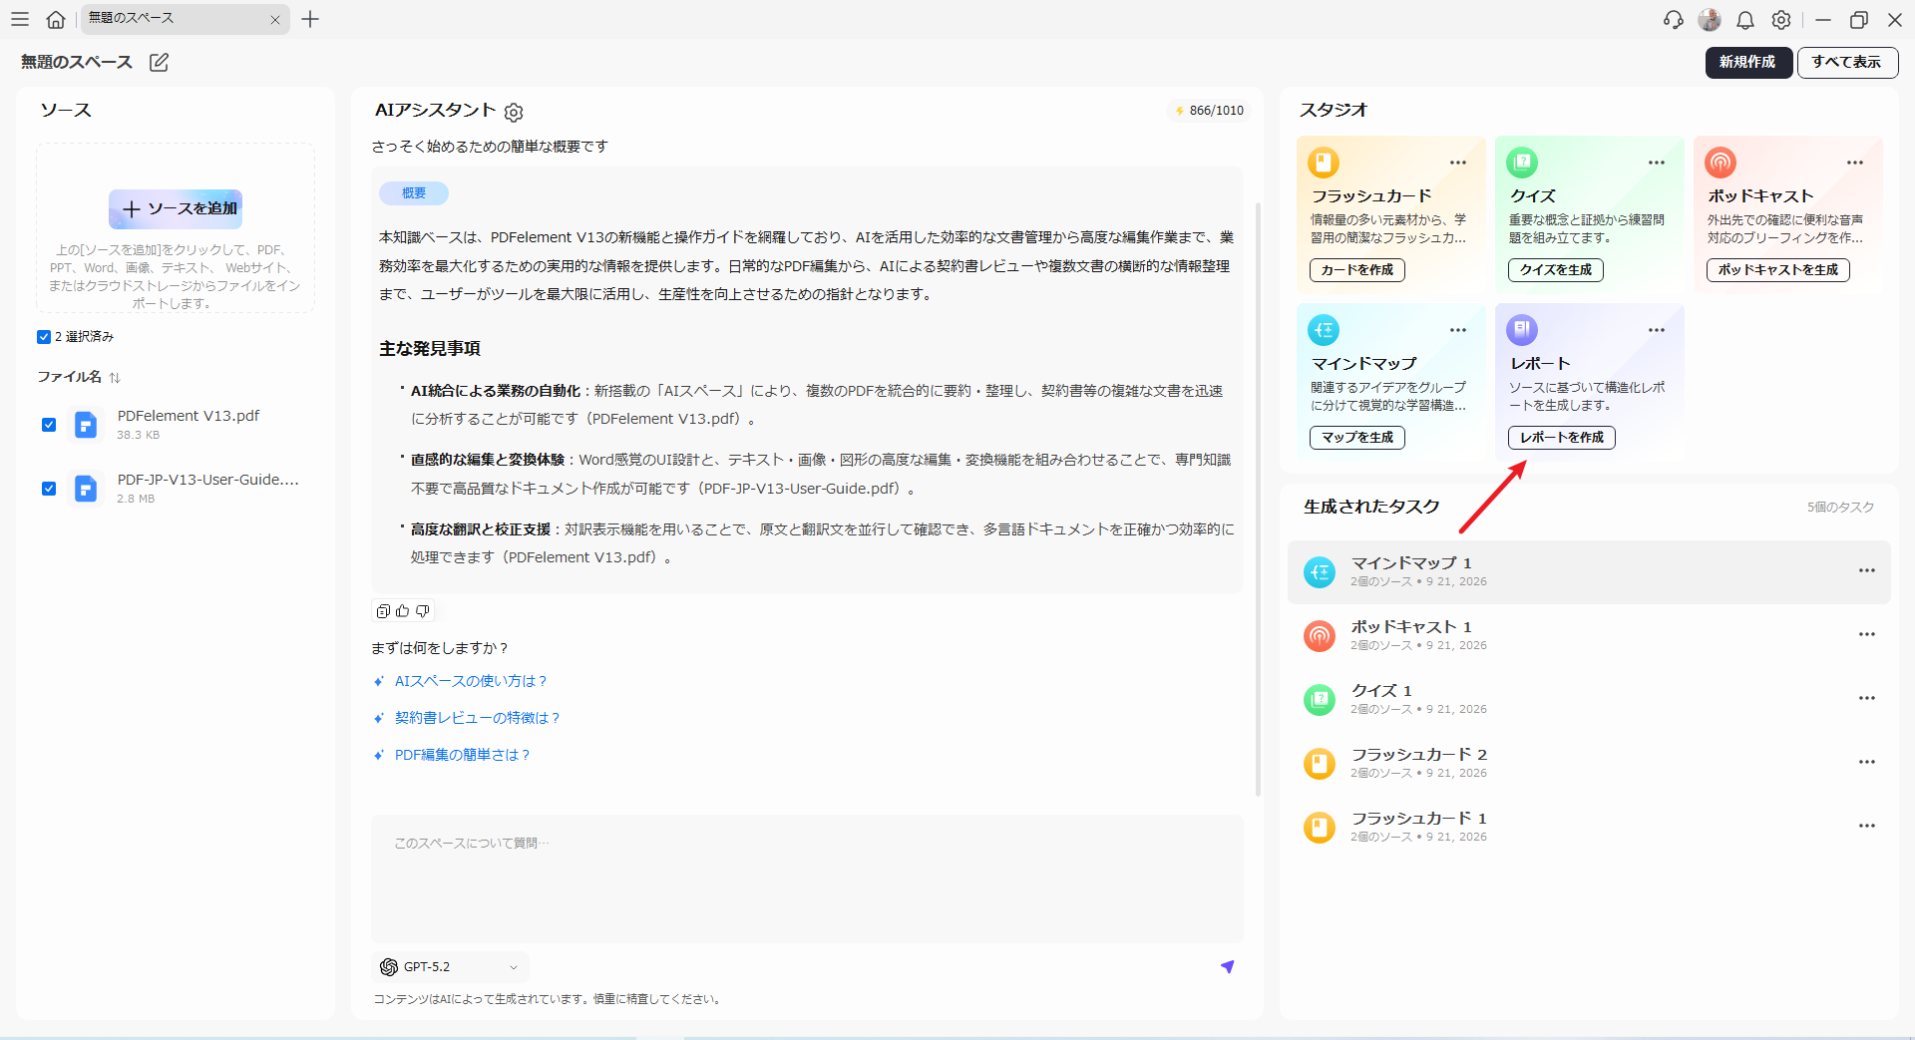Open レポート card more options
Screen dimensions: 1915x1040
1657,330
